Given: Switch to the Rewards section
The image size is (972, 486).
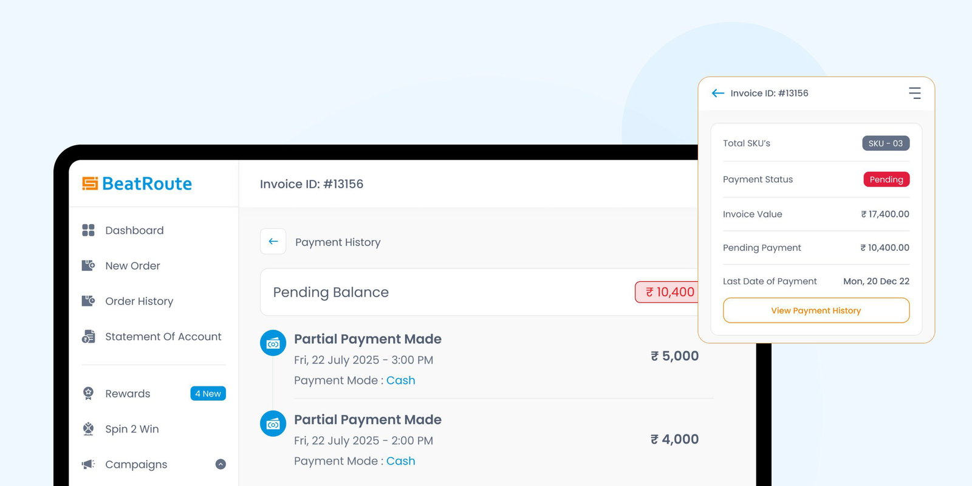Looking at the screenshot, I should (127, 393).
